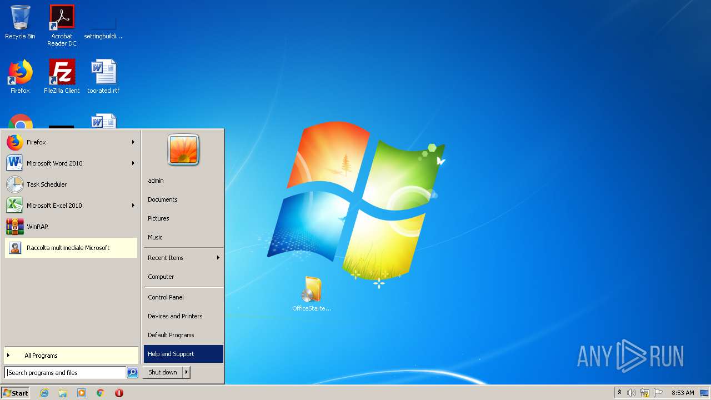Click the Action Center flag icon
This screenshot has width=711, height=400.
tap(658, 393)
